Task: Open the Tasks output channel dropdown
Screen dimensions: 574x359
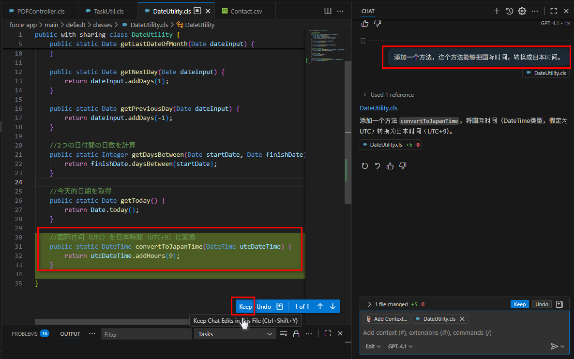Action: (x=235, y=334)
